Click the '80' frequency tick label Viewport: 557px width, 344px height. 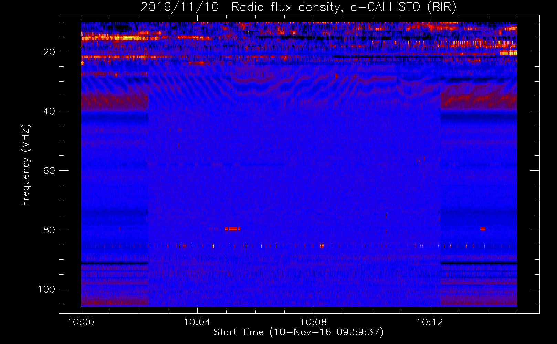(x=49, y=230)
